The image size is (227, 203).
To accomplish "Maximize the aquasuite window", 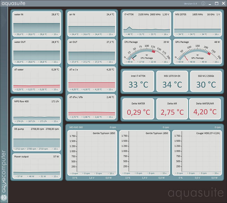I will pos(217,3).
